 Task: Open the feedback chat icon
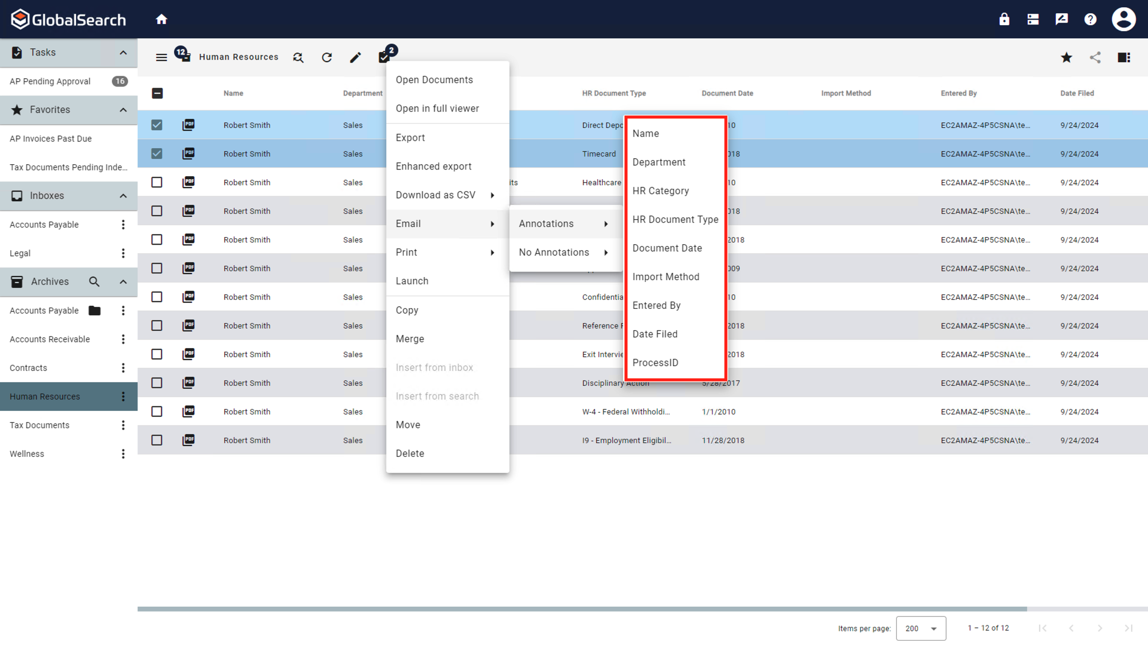[x=1061, y=19]
